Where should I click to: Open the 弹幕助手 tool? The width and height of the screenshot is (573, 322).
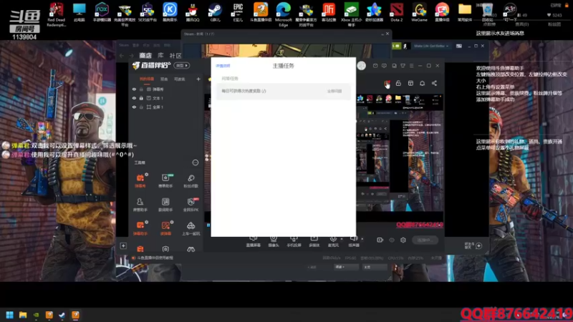tap(140, 228)
